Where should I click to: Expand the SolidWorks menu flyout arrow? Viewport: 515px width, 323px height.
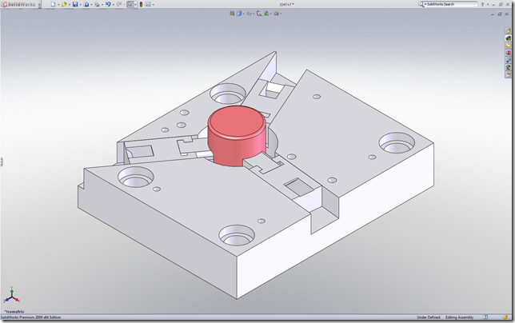pos(40,4)
